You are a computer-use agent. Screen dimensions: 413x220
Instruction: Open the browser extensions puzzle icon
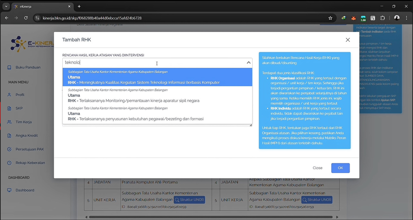pos(382,18)
